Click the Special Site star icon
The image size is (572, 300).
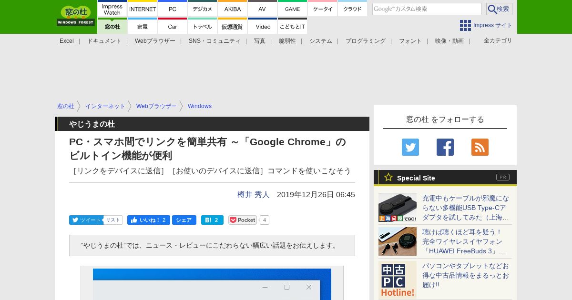point(388,177)
